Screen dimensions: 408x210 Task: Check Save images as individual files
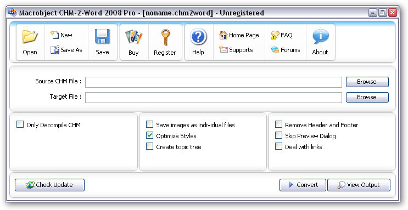coord(149,124)
